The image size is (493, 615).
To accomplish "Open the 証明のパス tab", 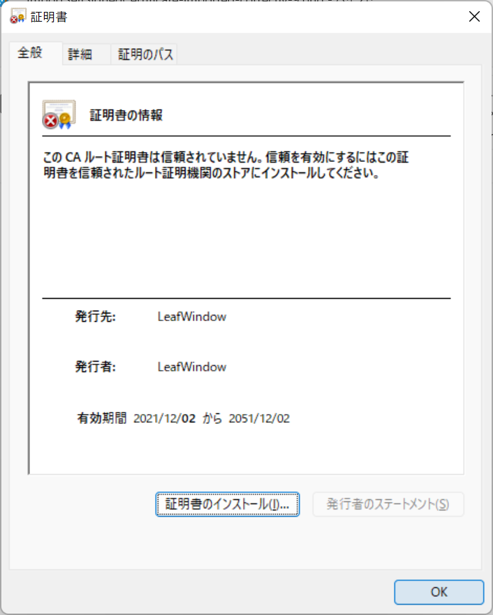I will pos(145,54).
